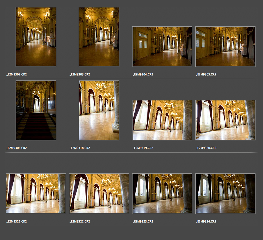This screenshot has width=263, height=240.
Task: Click the _E2M9318.CR2 filename label
Action: [80, 148]
